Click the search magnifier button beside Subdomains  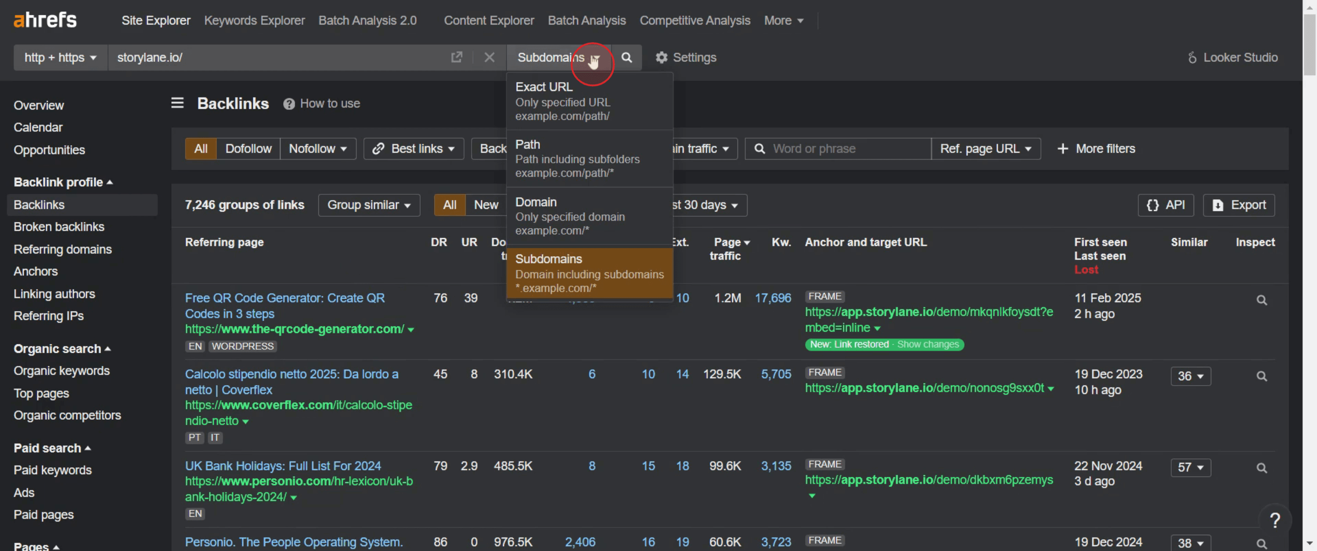coord(626,57)
